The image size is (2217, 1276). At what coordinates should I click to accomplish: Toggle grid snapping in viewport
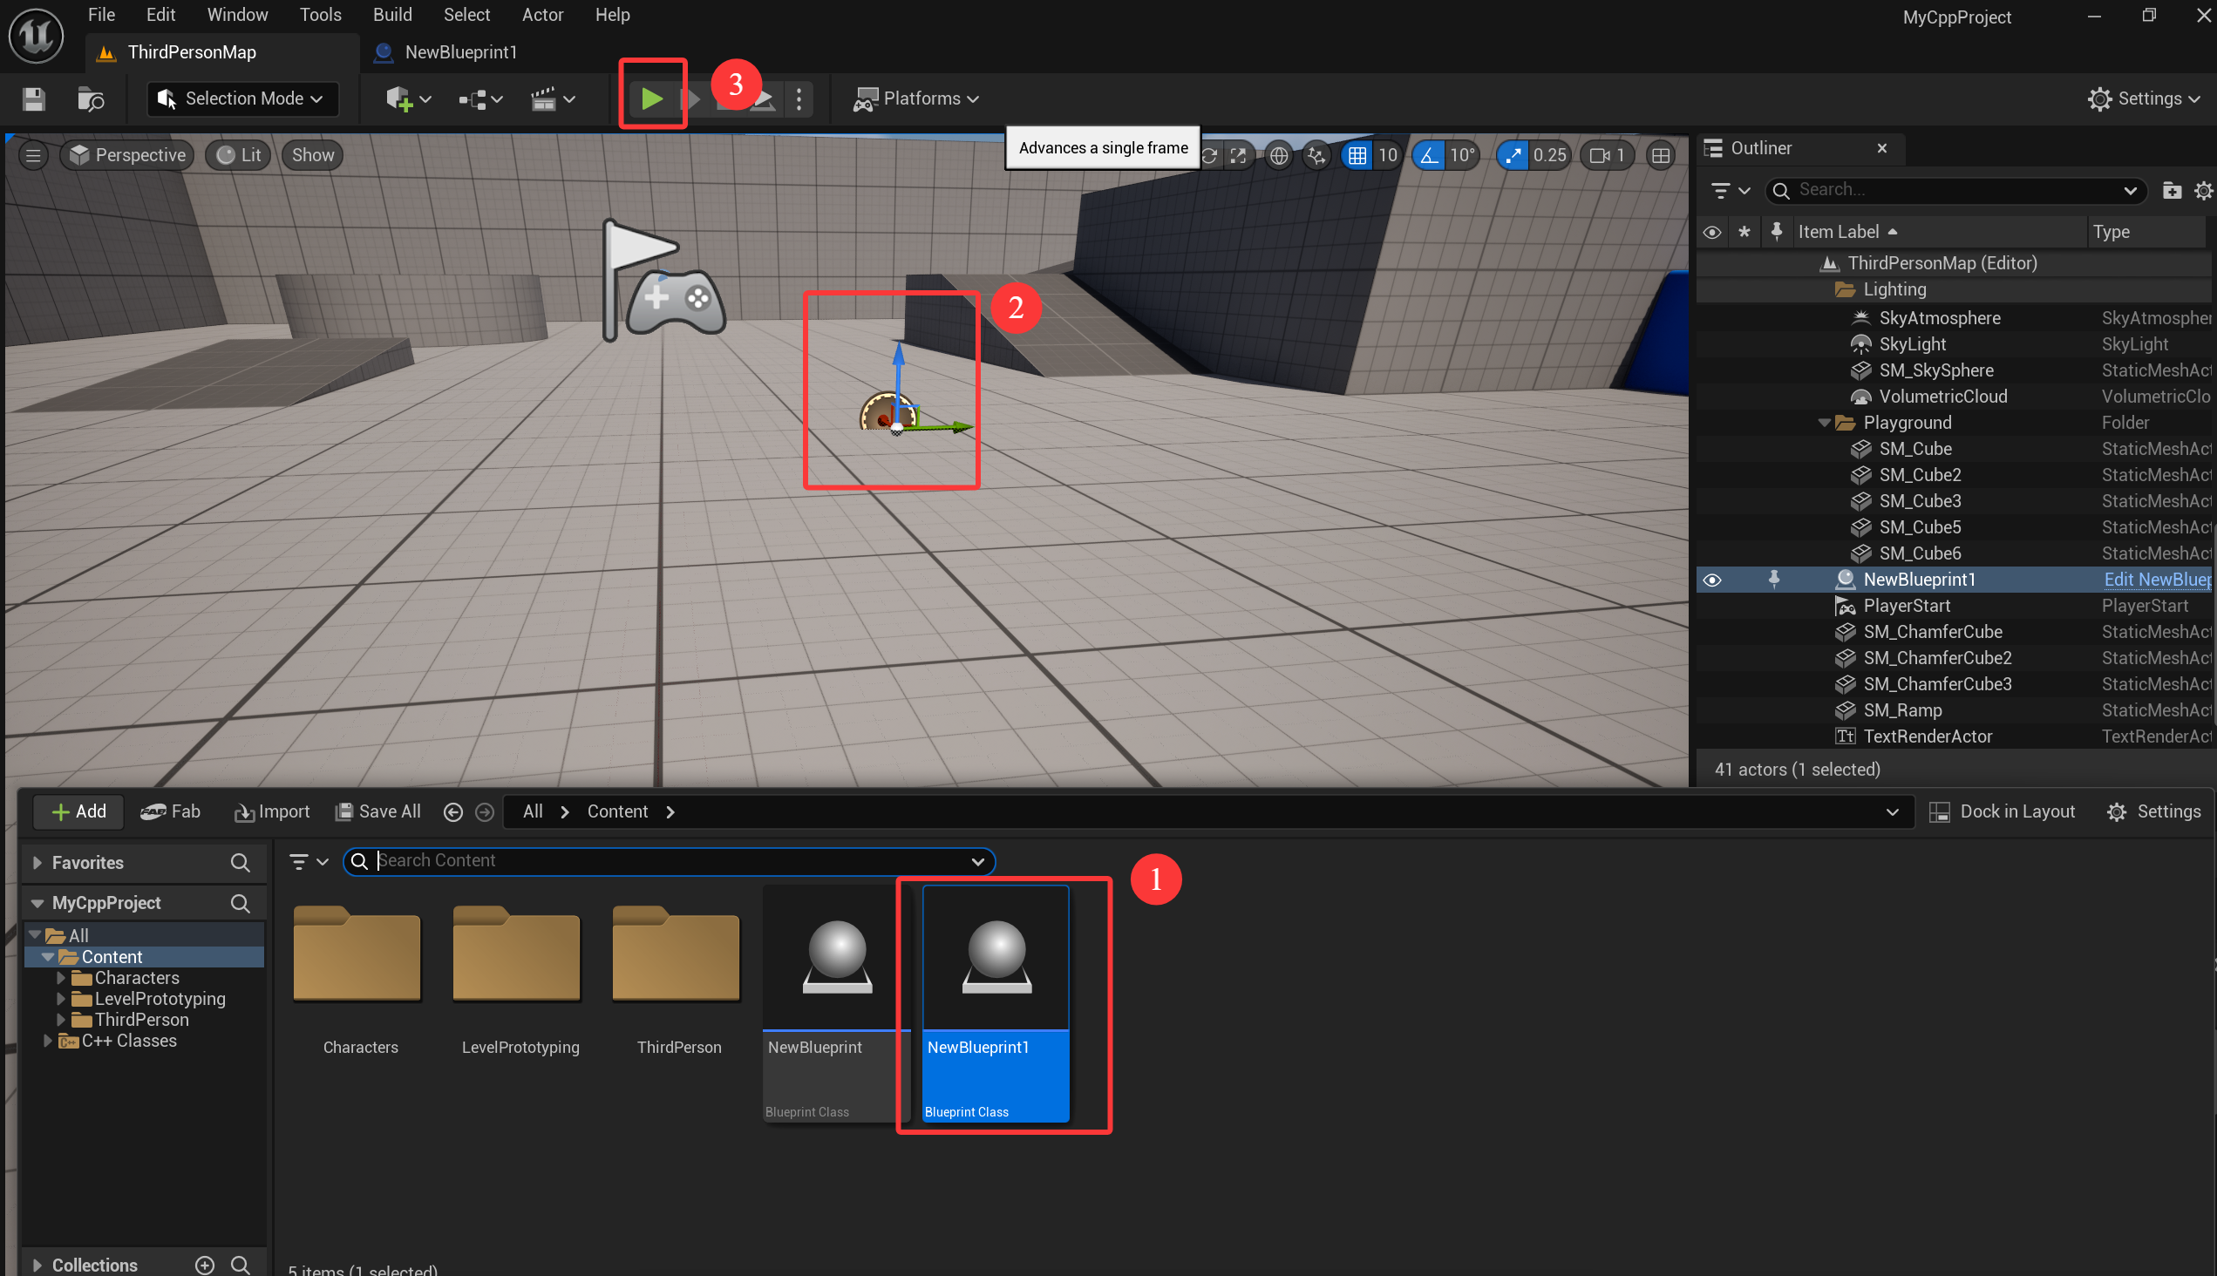coord(1357,155)
